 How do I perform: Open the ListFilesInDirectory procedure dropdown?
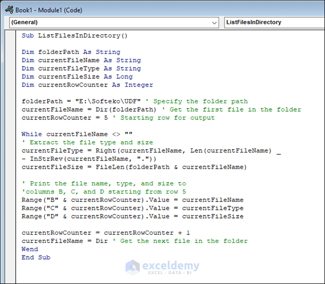[x=274, y=22]
